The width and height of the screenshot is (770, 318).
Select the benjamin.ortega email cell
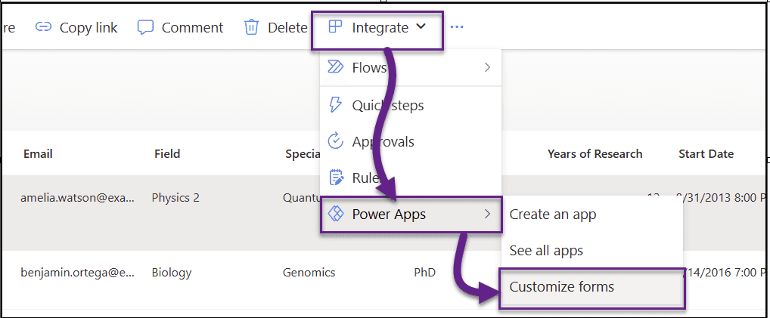tap(77, 273)
